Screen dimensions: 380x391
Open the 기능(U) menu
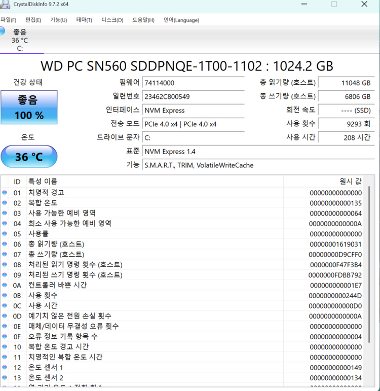(x=59, y=20)
